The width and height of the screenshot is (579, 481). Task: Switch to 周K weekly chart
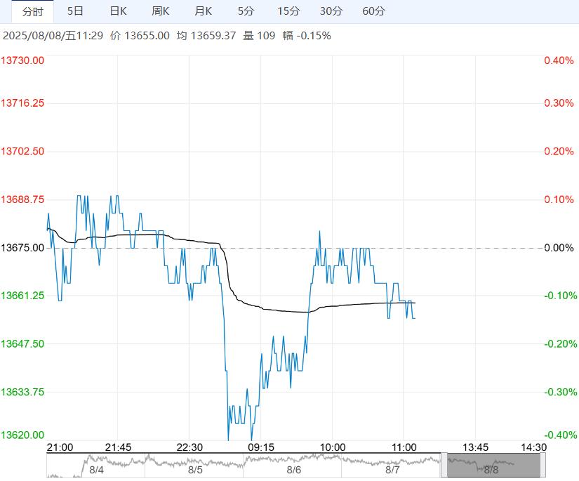(x=161, y=11)
